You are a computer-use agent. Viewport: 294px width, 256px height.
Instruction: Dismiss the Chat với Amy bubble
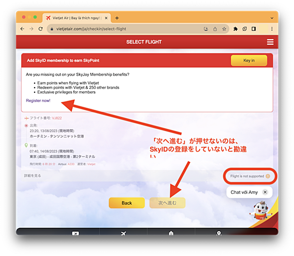click(x=265, y=192)
